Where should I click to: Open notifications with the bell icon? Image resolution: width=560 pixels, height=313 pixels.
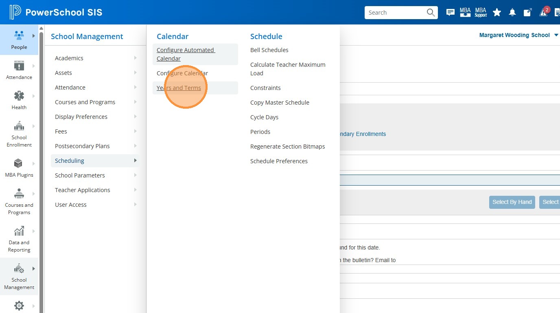click(512, 13)
